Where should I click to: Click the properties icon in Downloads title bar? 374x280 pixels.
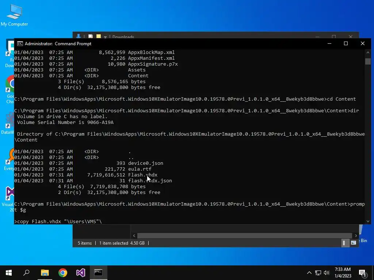coord(91,36)
